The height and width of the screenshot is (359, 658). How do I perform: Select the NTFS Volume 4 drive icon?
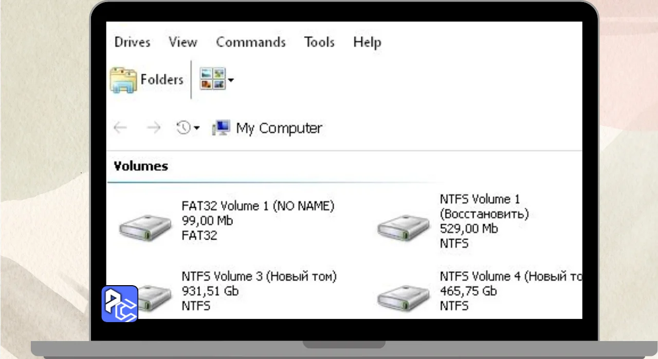coord(404,299)
